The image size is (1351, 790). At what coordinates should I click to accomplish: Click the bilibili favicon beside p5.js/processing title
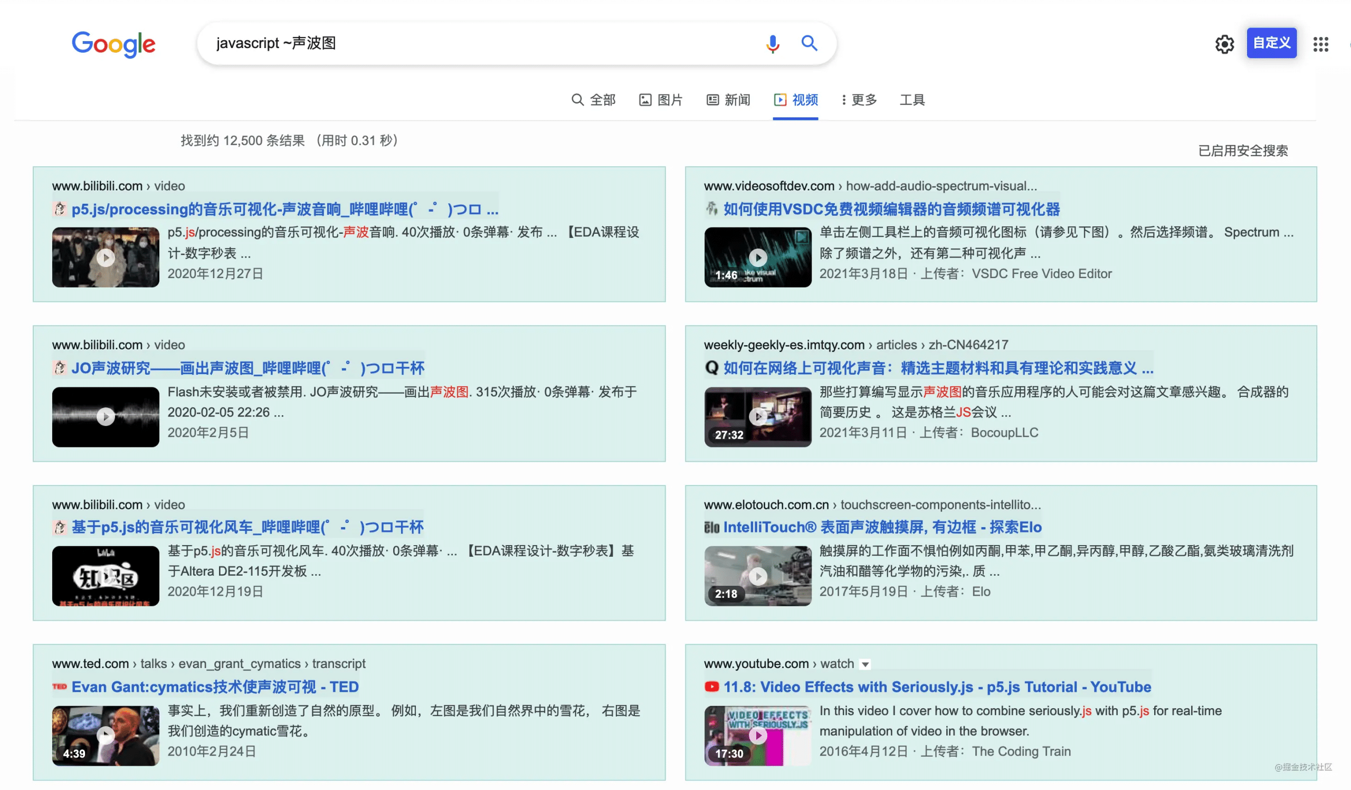pos(60,209)
